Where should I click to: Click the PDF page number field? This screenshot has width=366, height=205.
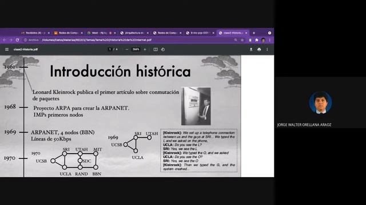point(110,50)
